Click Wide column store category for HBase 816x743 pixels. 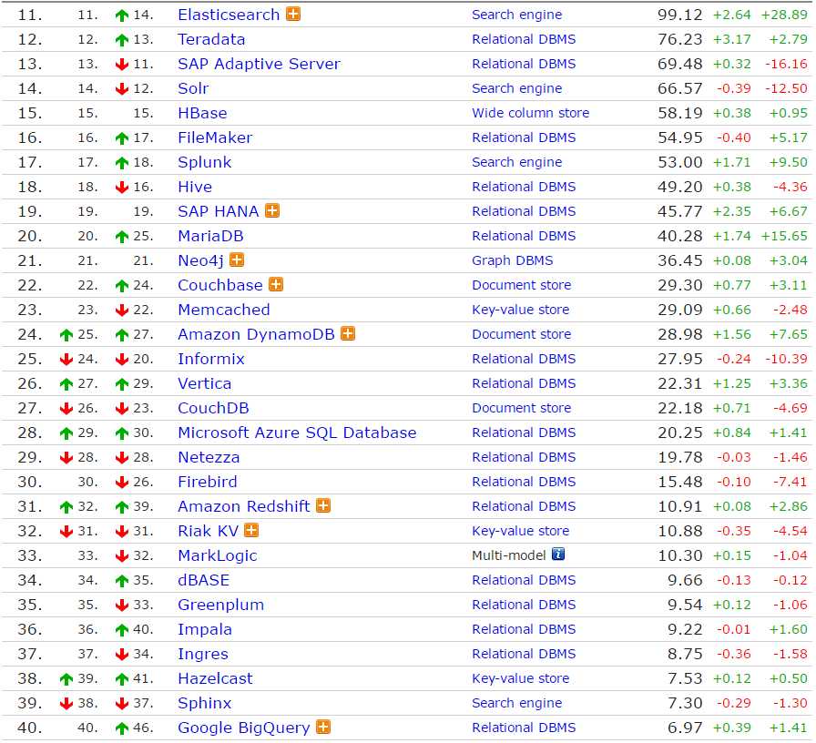pos(530,113)
